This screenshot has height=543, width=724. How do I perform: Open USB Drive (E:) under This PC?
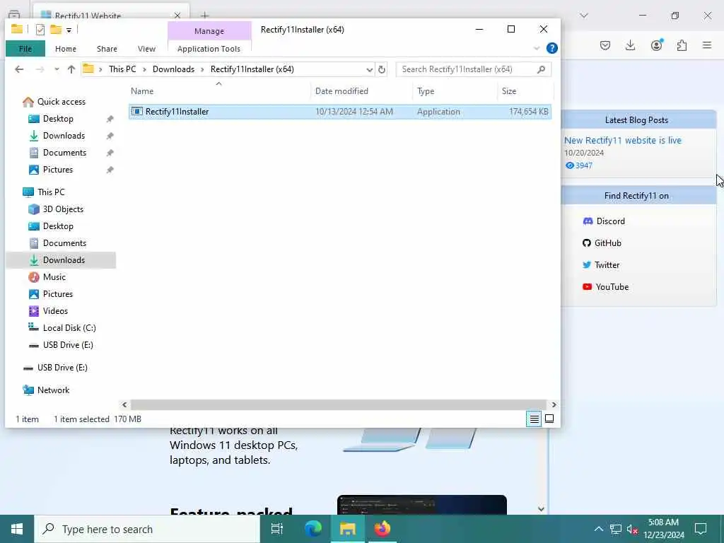[68, 345]
